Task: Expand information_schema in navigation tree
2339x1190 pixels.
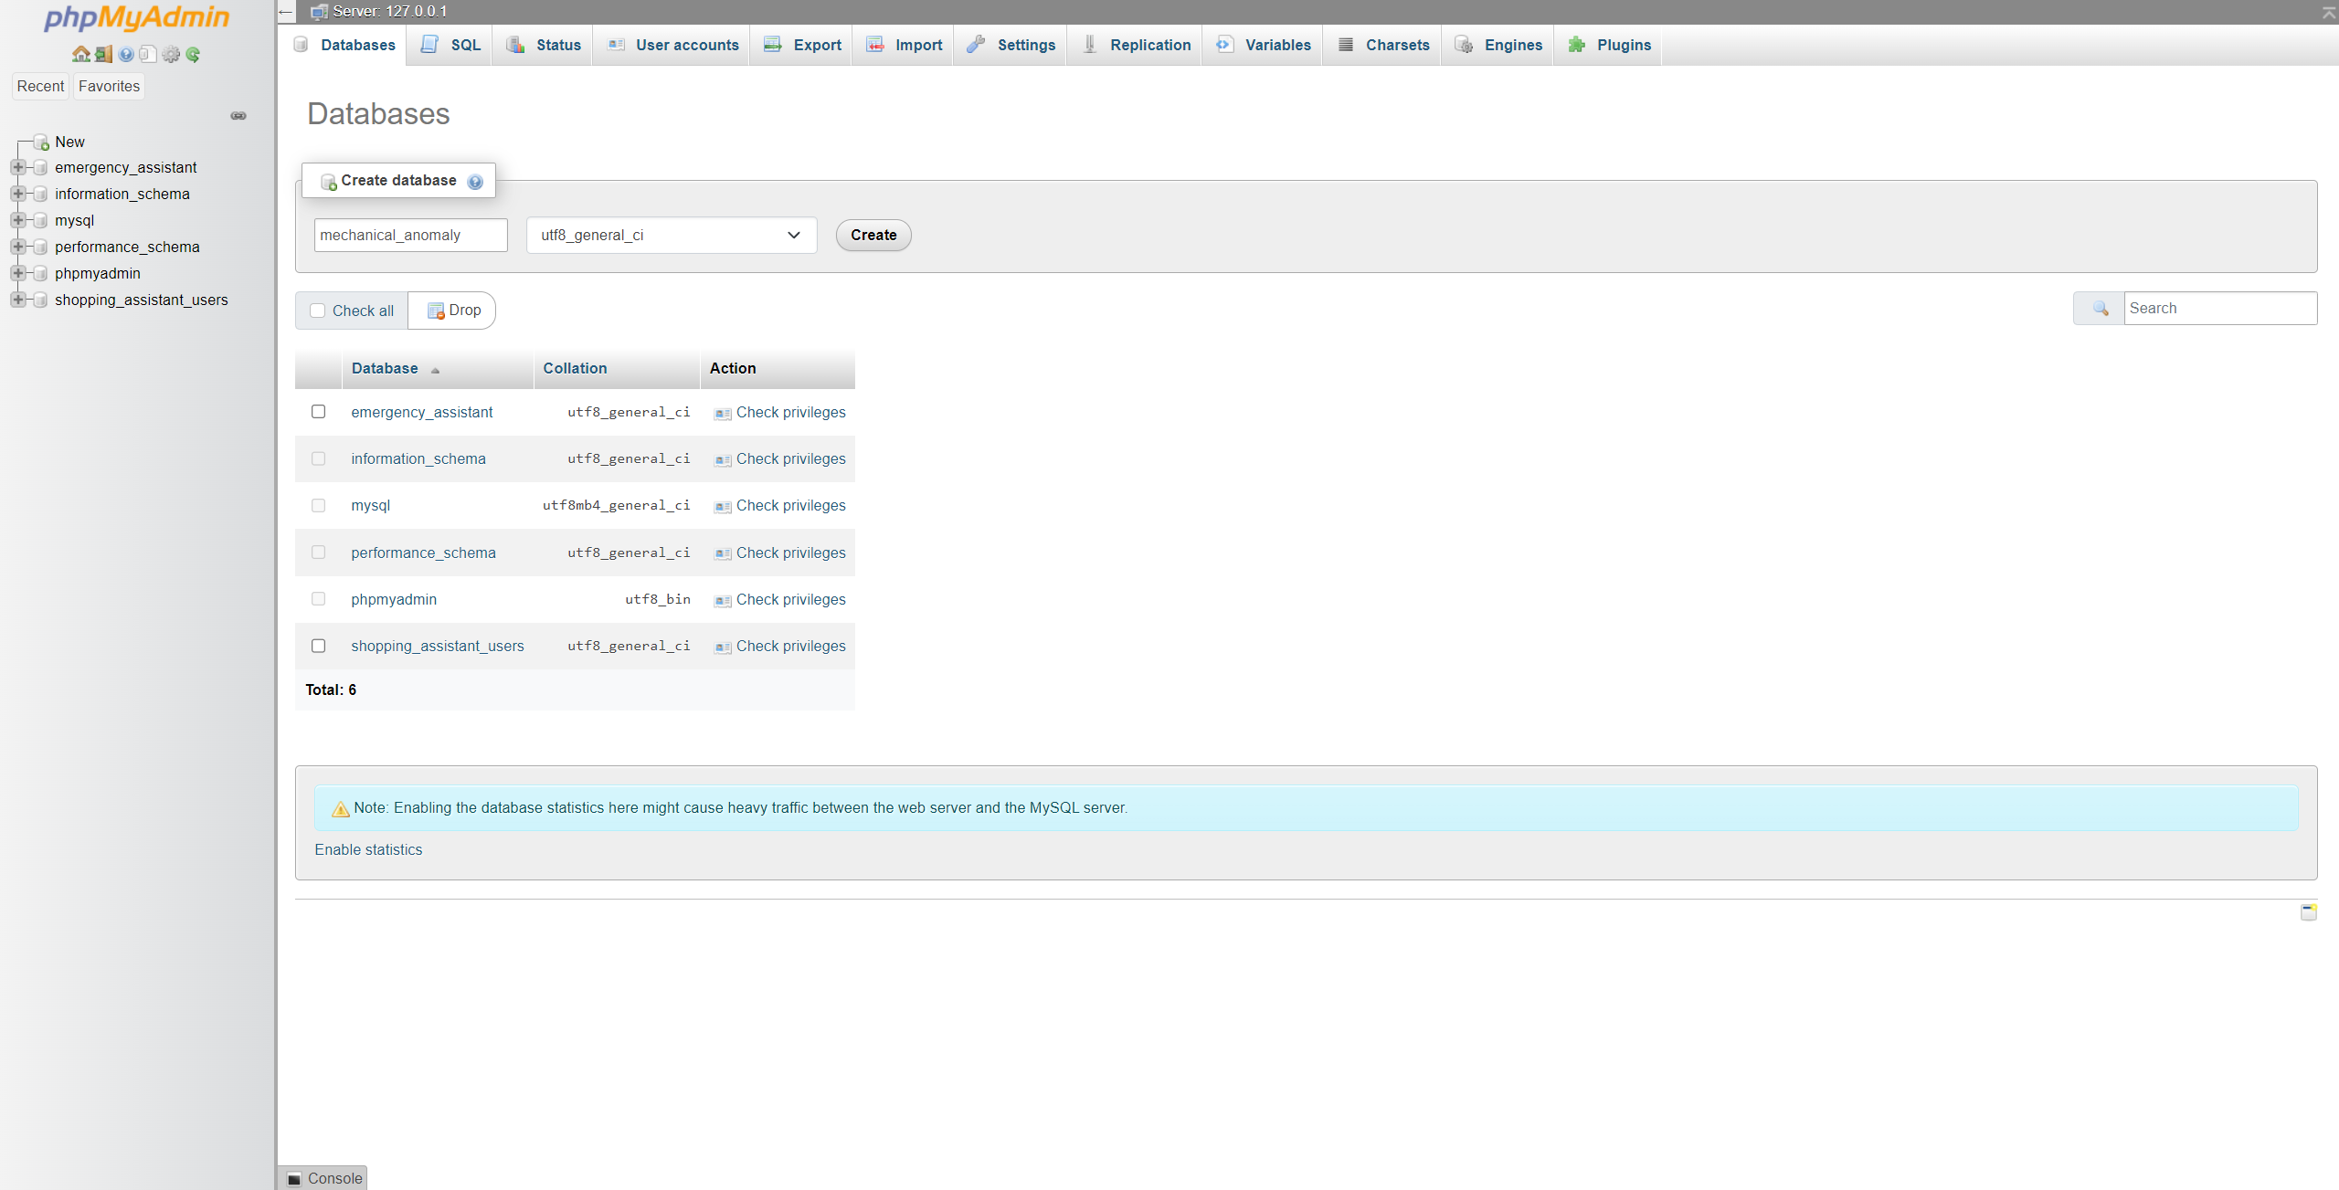Action: click(x=17, y=194)
